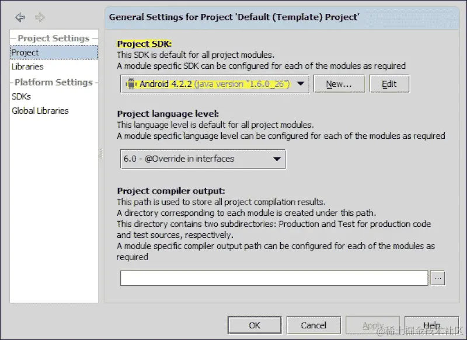
Task: Go forward with the right arrow icon
Action: point(40,17)
